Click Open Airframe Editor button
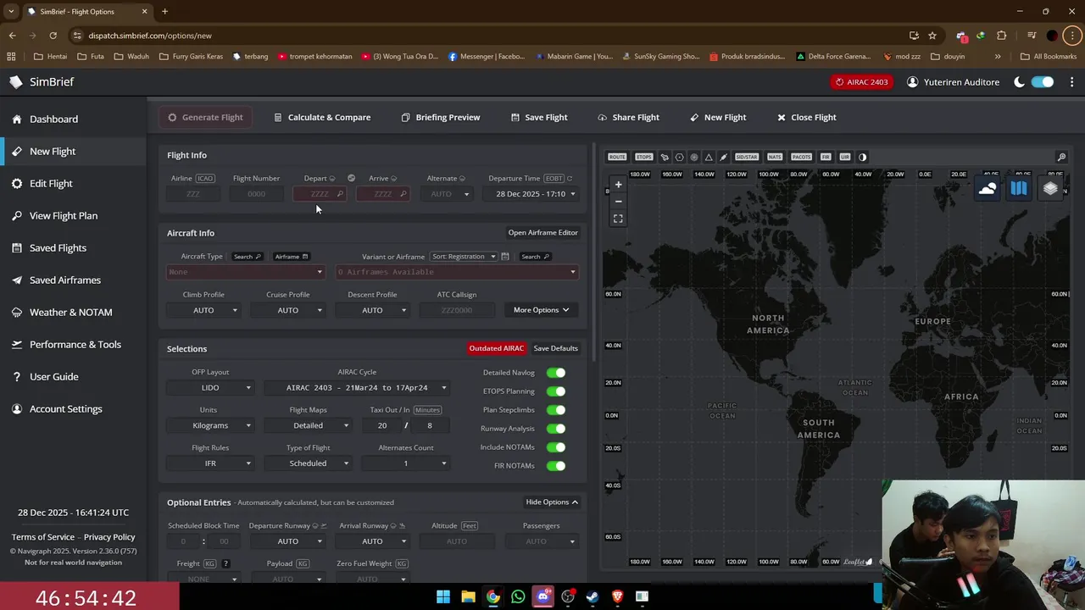Screen dimensions: 1085x610 [542, 233]
